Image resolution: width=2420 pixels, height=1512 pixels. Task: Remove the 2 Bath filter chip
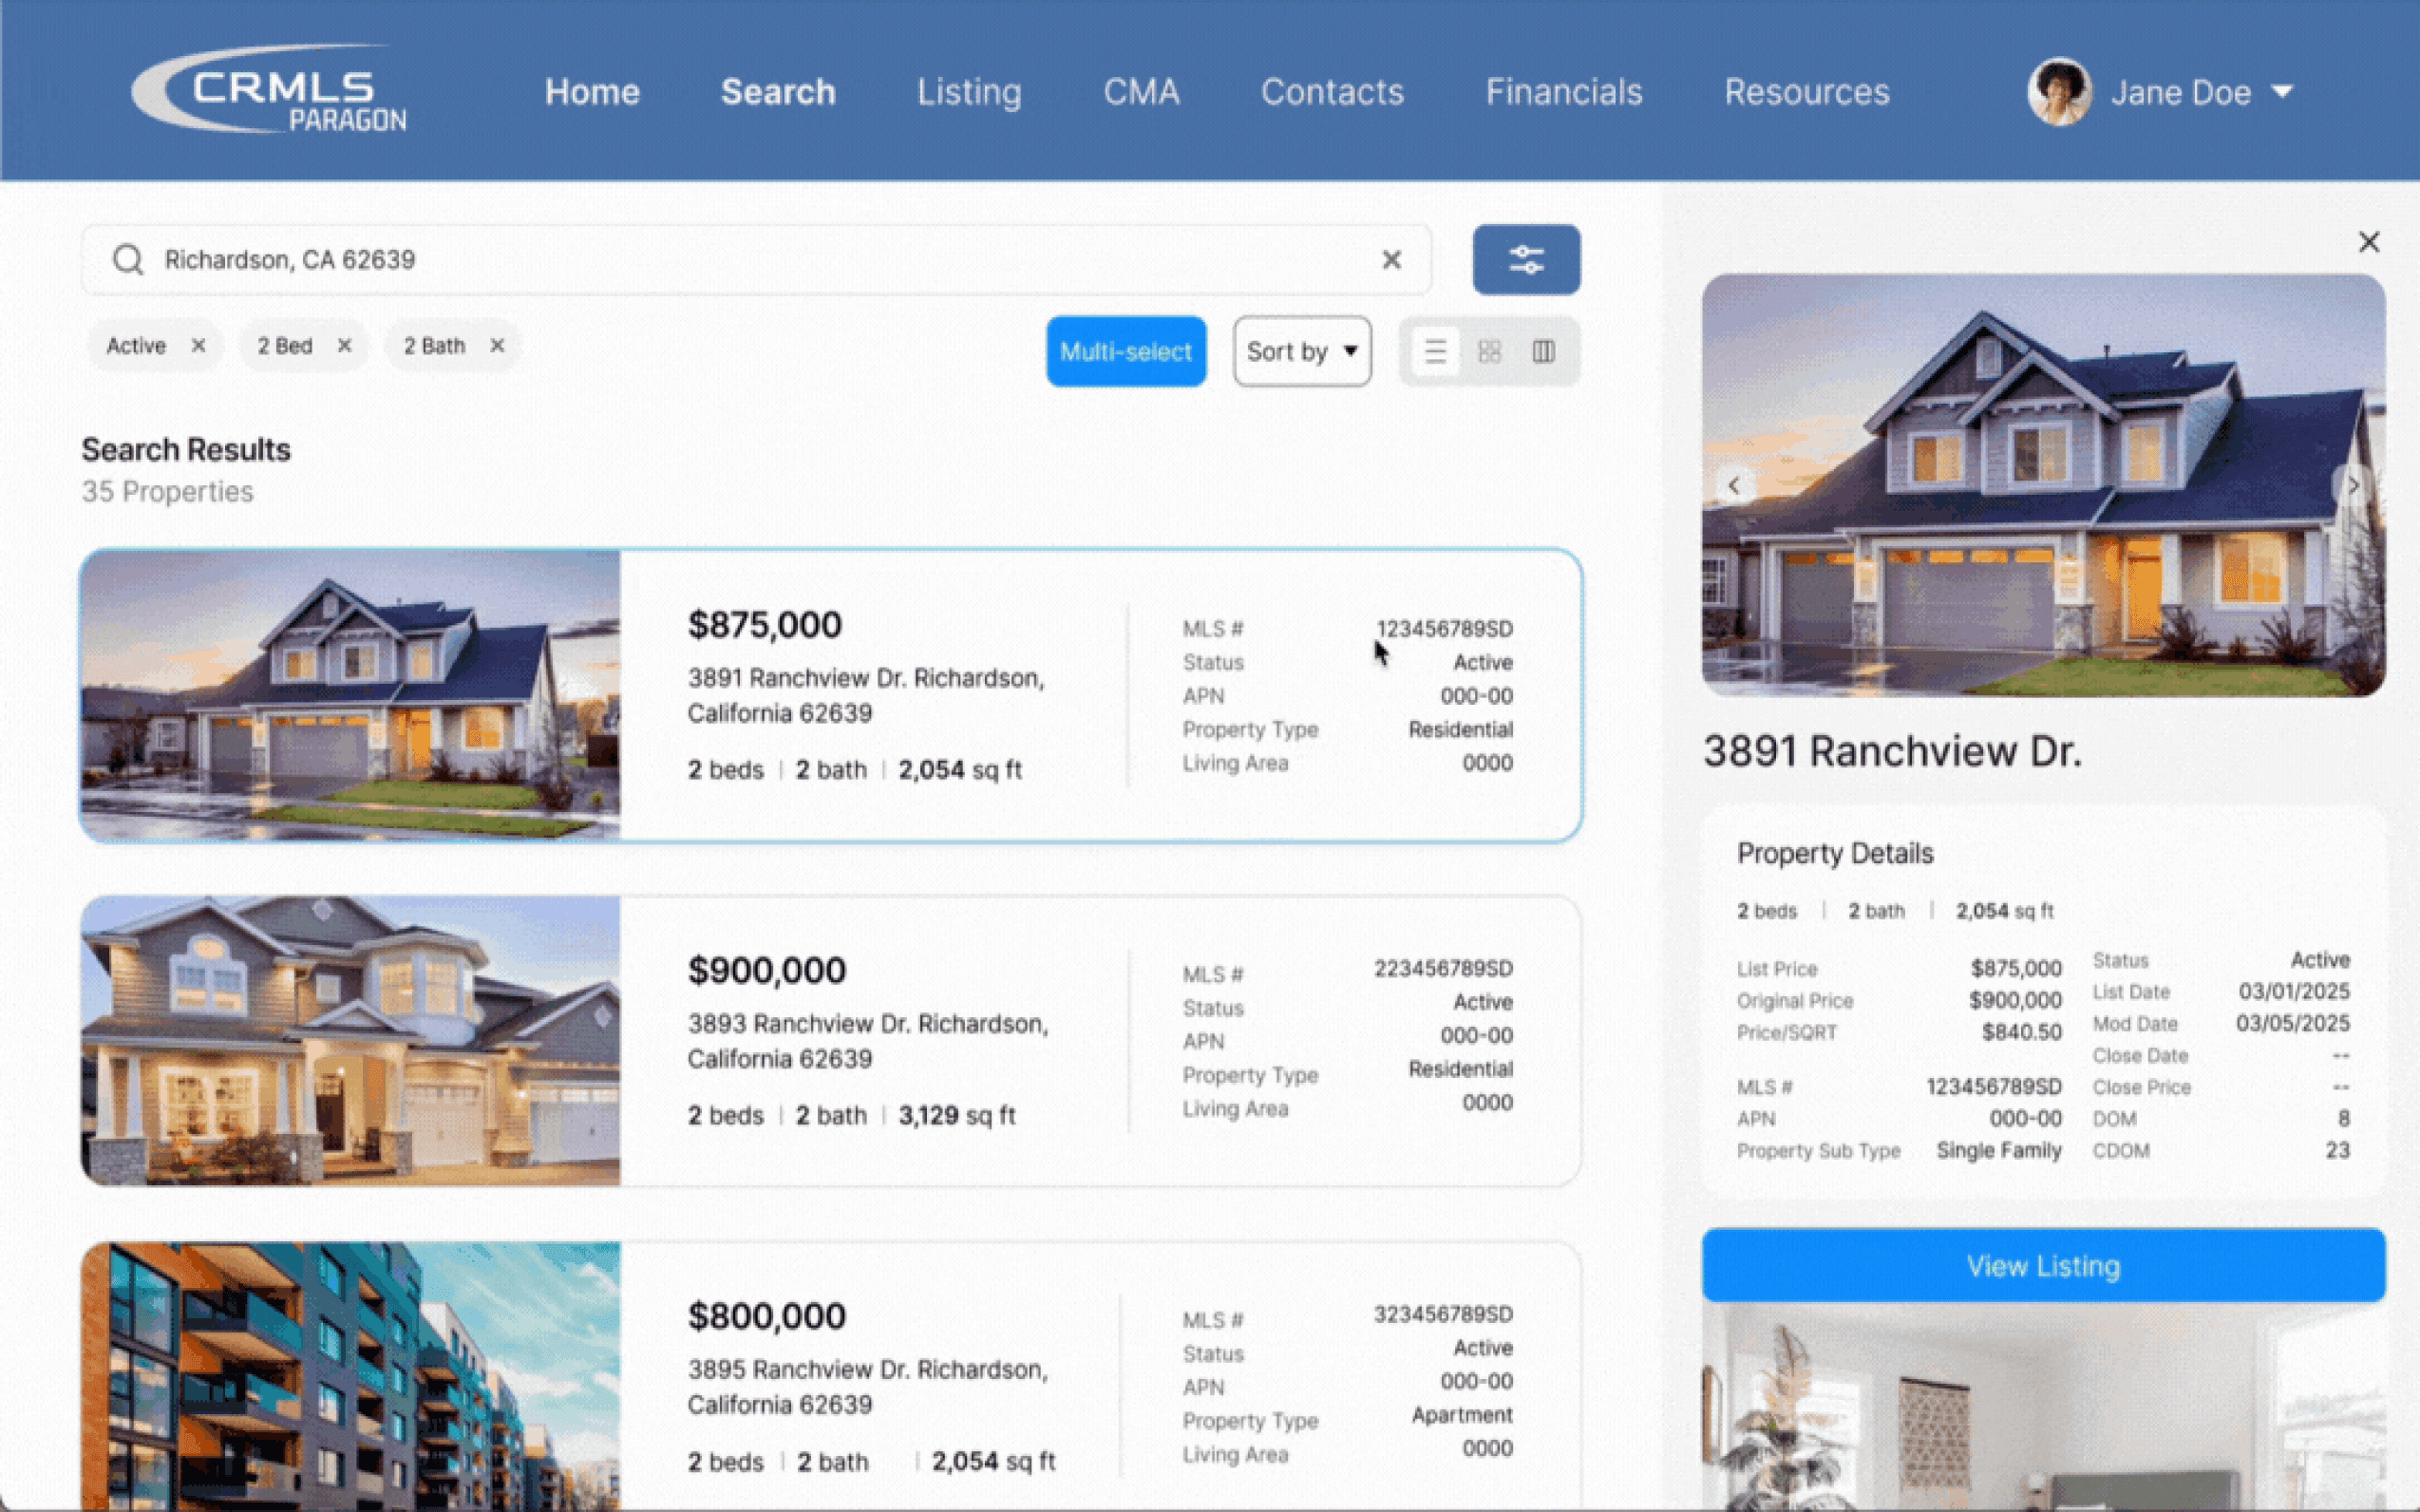(497, 346)
